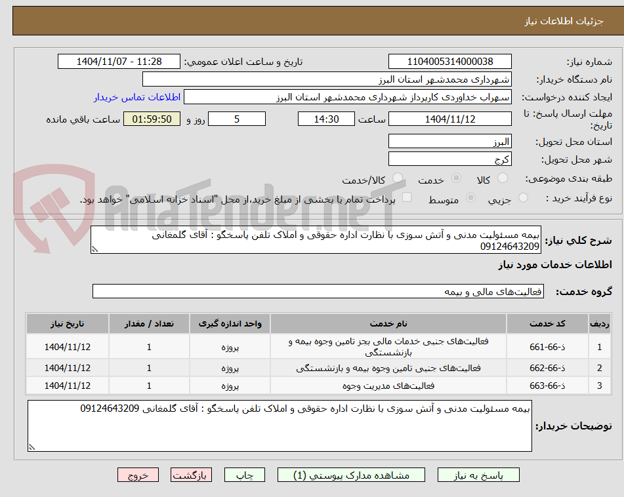The width and height of the screenshot is (624, 497).
Task: Click the deadline time field 14:30
Action: click(326, 119)
